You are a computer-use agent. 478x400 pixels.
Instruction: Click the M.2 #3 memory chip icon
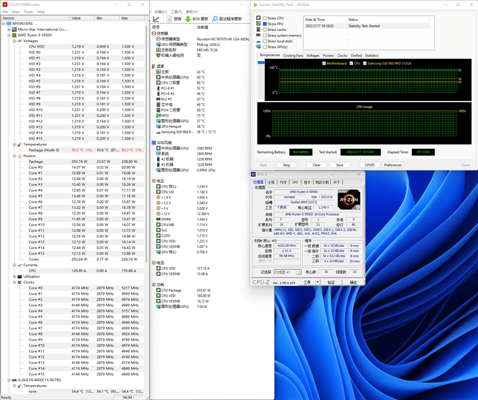pyautogui.click(x=158, y=99)
